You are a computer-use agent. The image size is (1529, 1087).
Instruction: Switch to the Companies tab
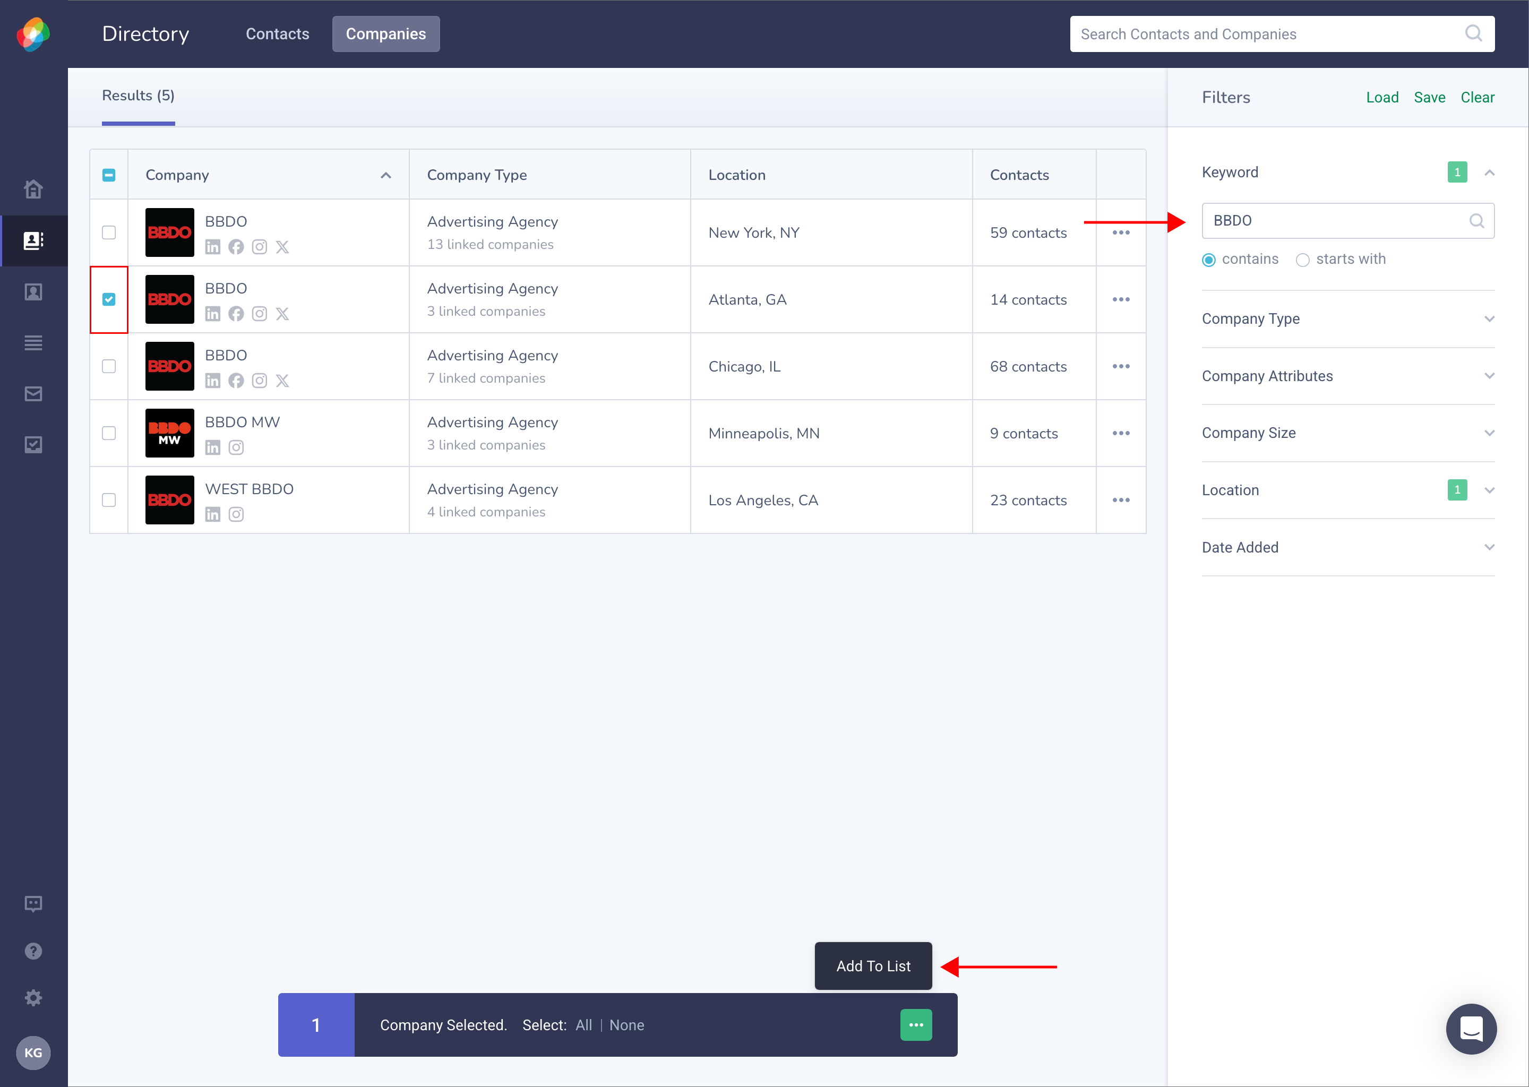pyautogui.click(x=385, y=34)
